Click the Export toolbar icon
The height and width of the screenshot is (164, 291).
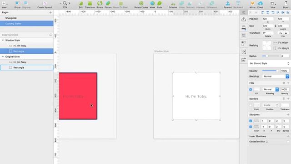tap(286, 5)
